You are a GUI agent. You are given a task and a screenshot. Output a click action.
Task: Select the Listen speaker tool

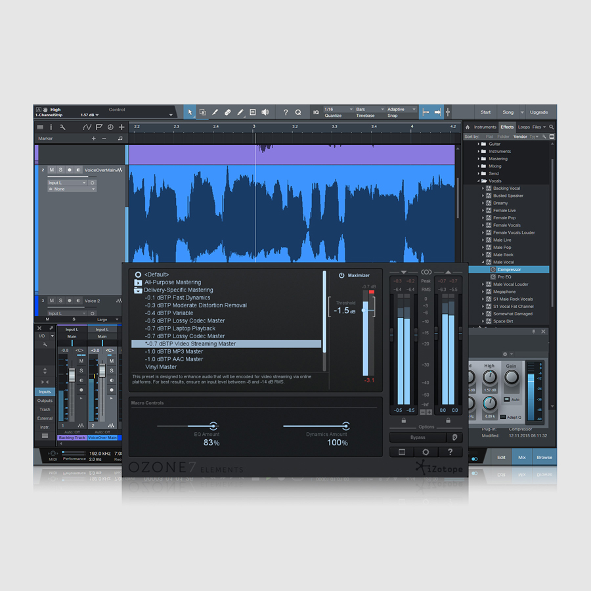point(265,112)
